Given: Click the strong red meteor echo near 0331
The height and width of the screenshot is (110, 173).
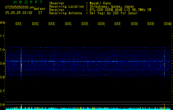Looking at the screenshot, I should [x=21, y=67].
